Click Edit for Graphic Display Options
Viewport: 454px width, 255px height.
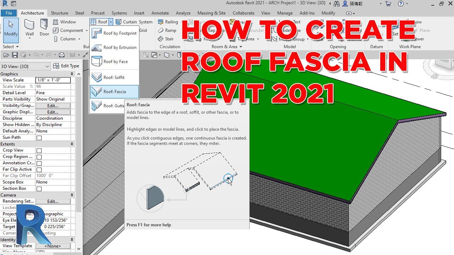point(53,112)
